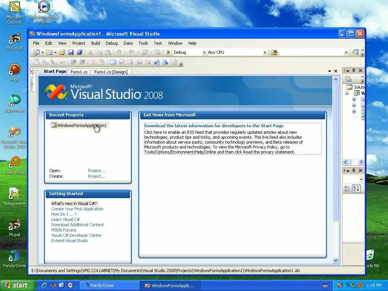Switch to the Form1.cs tab
The height and width of the screenshot is (291, 388).
click(x=79, y=72)
